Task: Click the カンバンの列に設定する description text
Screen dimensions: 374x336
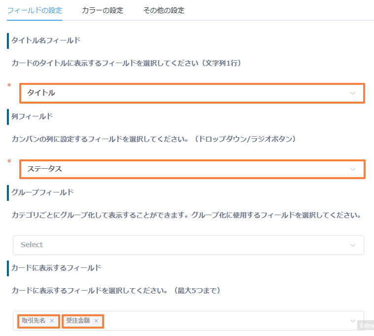Action: pos(153,139)
